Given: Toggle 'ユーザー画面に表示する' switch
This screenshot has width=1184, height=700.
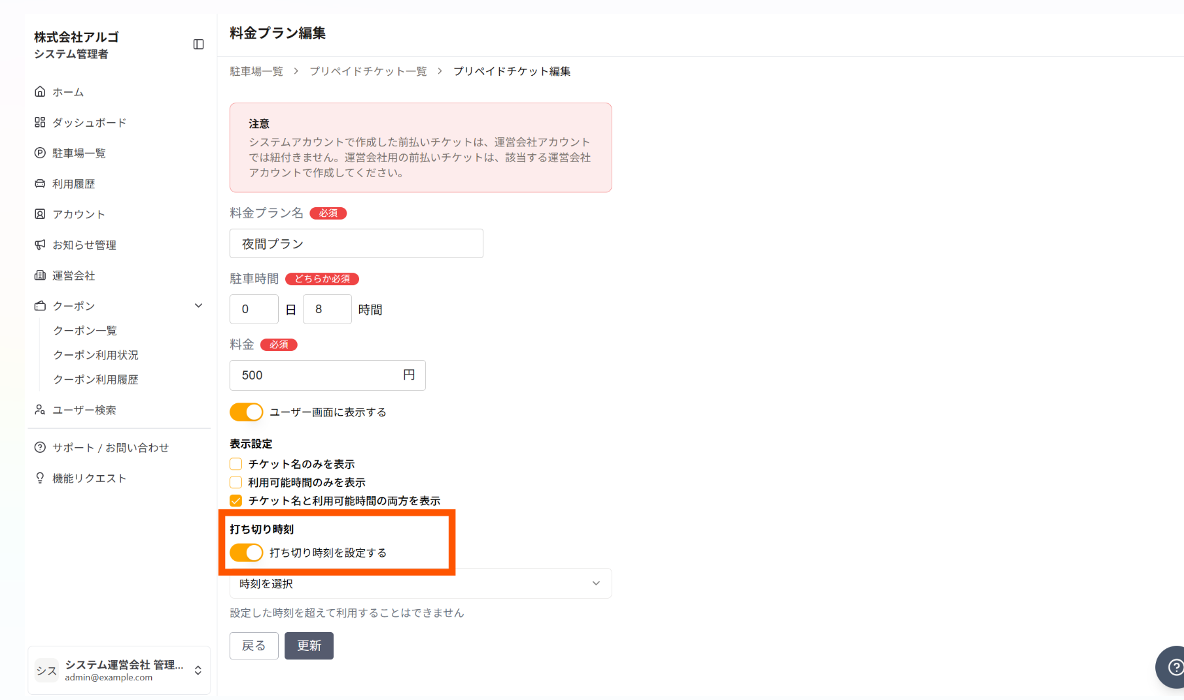Looking at the screenshot, I should click(x=246, y=412).
